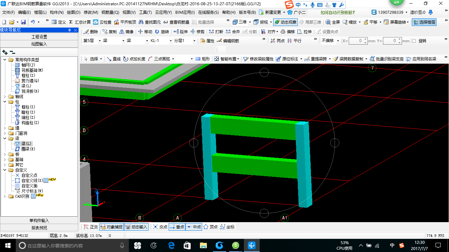The image size is (449, 252).
Task: Select the 直线 line drawing tool
Action: click(x=114, y=59)
